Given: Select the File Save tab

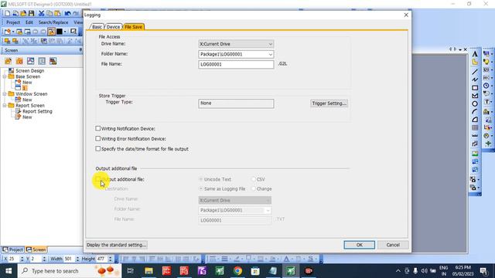Looking at the screenshot, I should 133,27.
